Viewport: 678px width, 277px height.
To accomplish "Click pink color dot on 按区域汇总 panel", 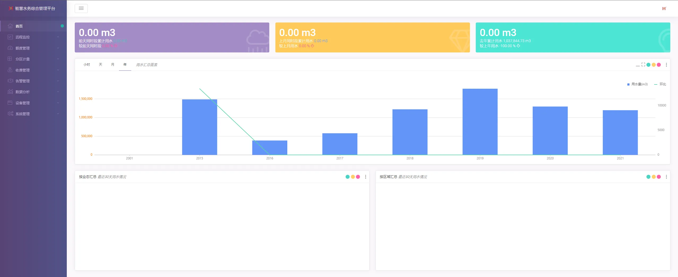I will click(x=659, y=177).
